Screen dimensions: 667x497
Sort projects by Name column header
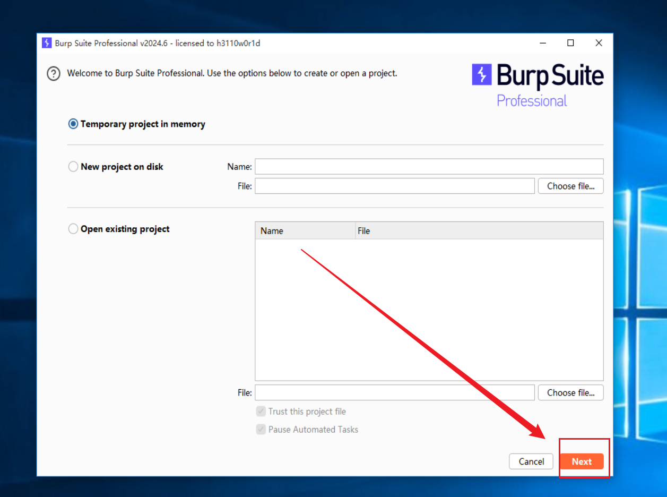[x=306, y=231]
